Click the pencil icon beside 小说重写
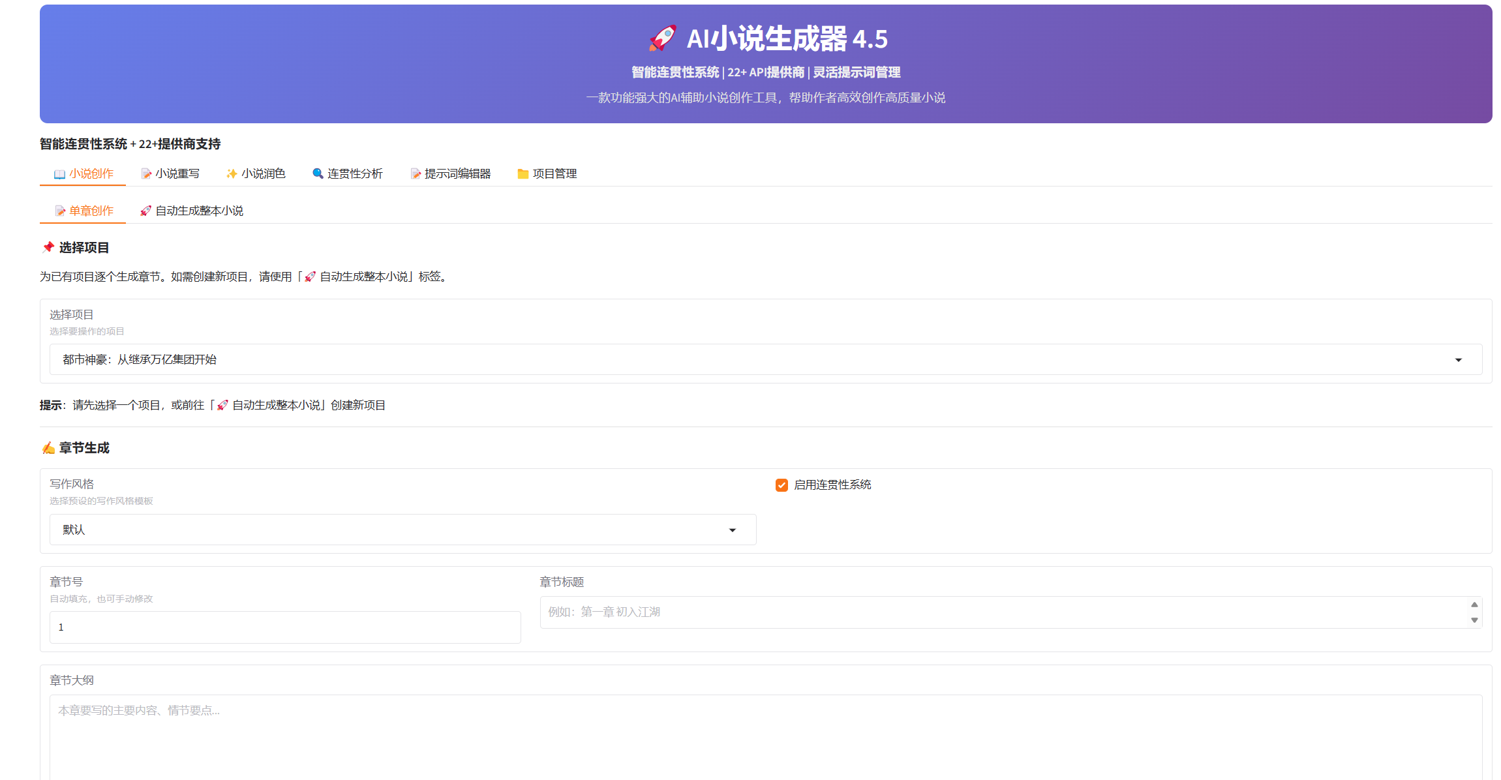 pos(146,173)
